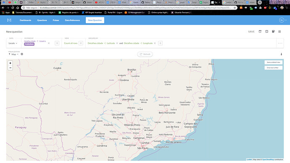Open the Dashboards nav item
The width and height of the screenshot is (290, 163).
point(26,20)
